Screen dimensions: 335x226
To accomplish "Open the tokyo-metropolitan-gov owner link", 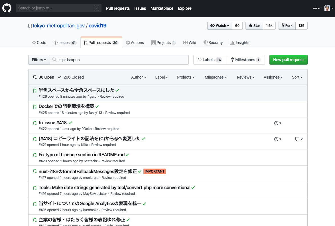I will tap(58, 26).
